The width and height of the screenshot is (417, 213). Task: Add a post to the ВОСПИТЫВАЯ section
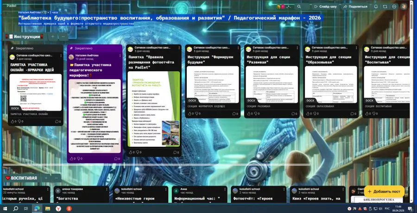(x=46, y=177)
